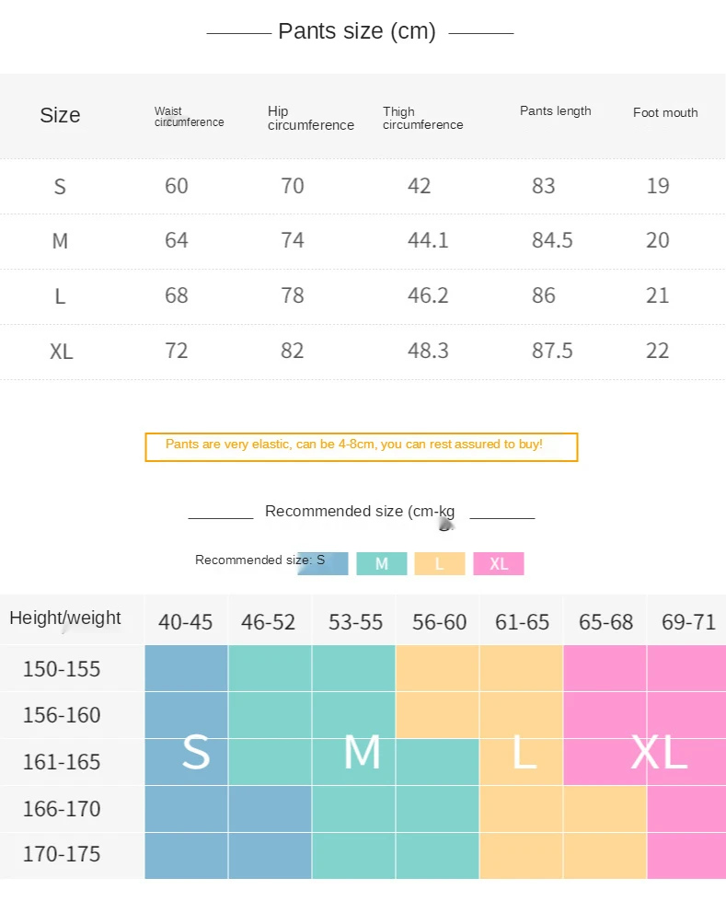726x901 pixels.
Task: Select the Foot mouth column header
Action: tap(665, 113)
